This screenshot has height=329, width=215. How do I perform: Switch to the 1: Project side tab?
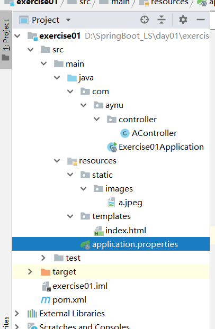tap(6, 40)
